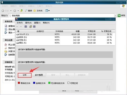Click the disabled Stop (停止) button
Screen dimensions: 127x95
pos(67,75)
